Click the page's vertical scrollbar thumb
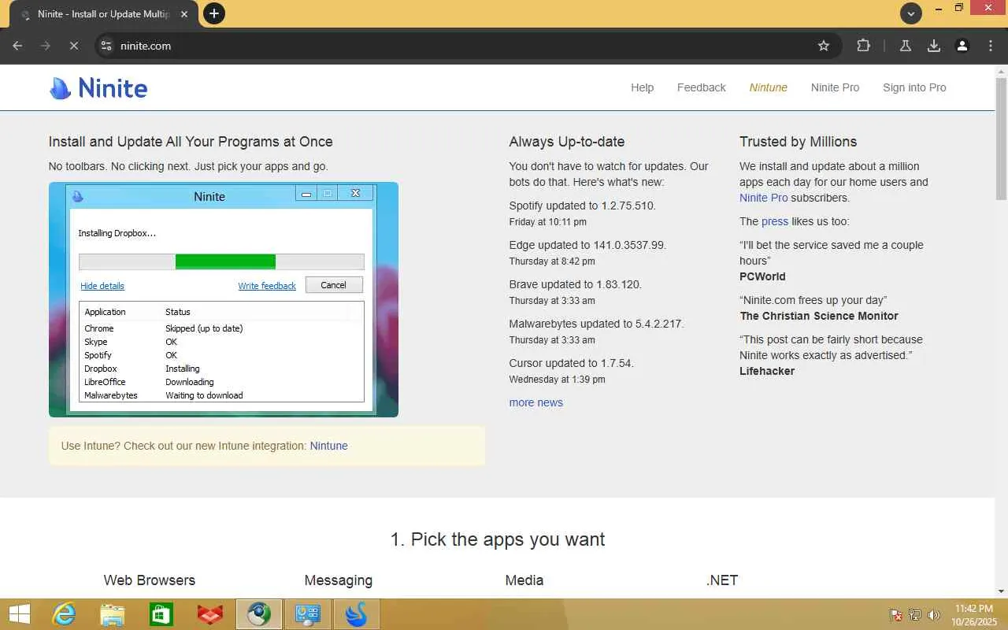This screenshot has height=630, width=1008. (x=1001, y=139)
